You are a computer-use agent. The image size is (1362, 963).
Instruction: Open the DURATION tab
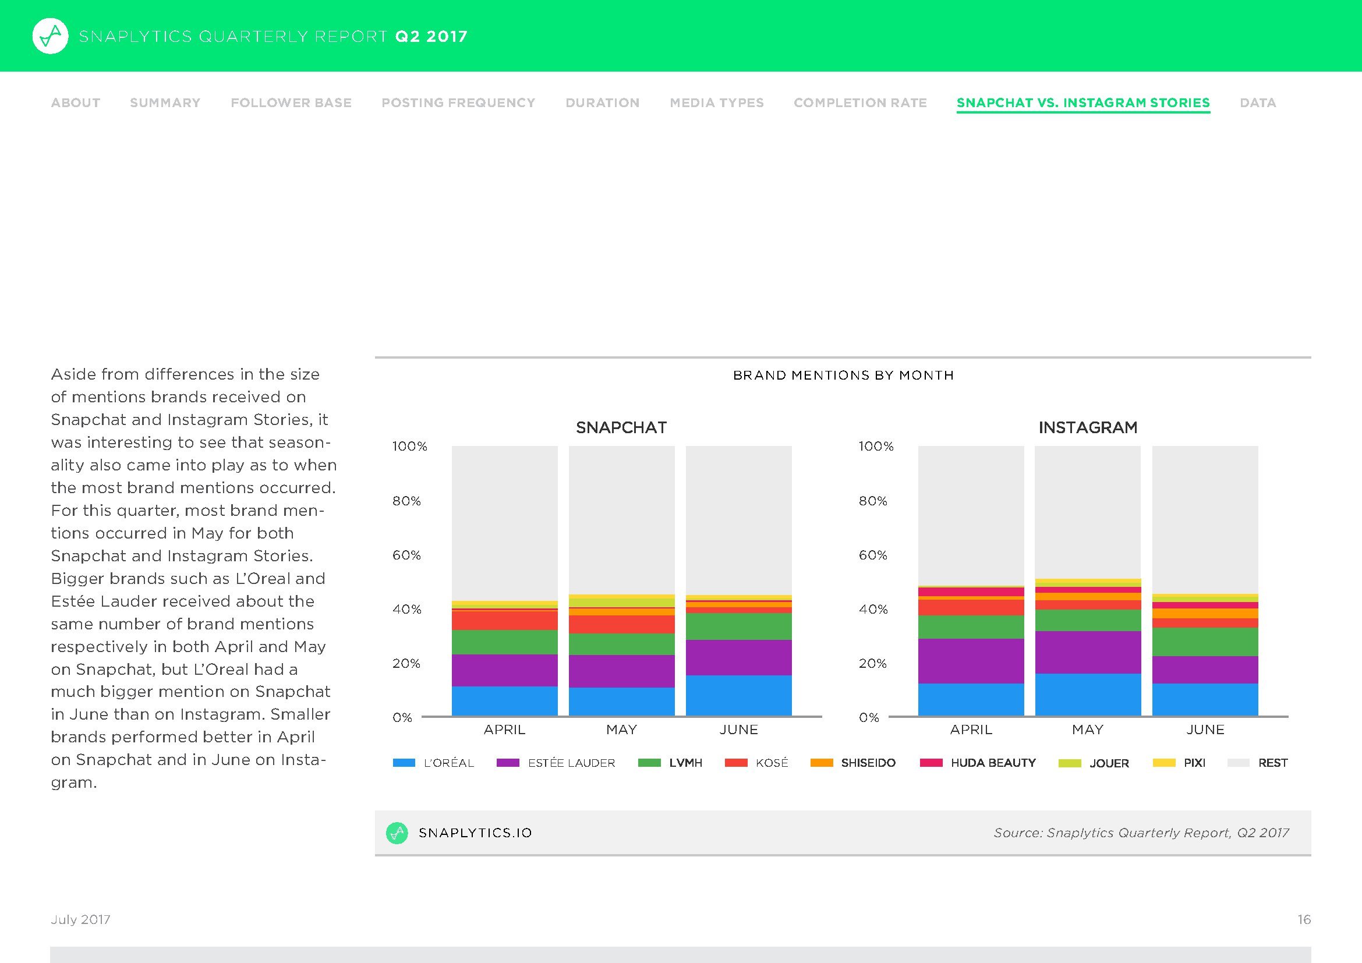[603, 102]
